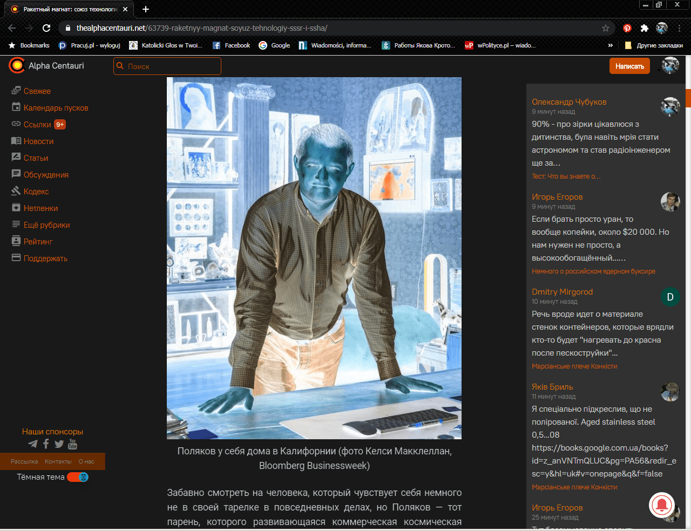Open the browser extensions puzzle icon
The image size is (691, 531).
[x=644, y=28]
